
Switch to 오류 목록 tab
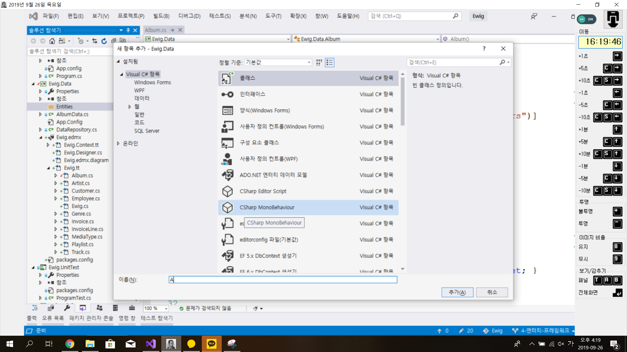pos(53,318)
